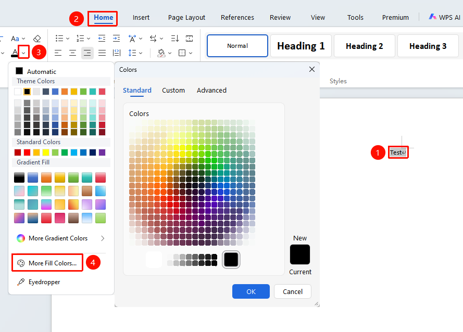This screenshot has height=332, width=463.
Task: Switch to the Custom tab in Colors dialog
Action: [x=173, y=91]
